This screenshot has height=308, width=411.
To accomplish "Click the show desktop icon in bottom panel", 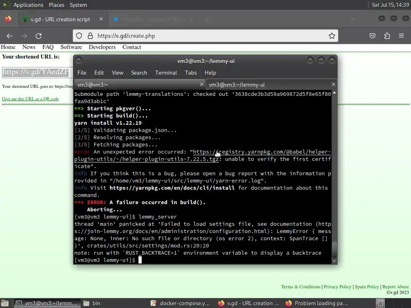I will coord(4,303).
